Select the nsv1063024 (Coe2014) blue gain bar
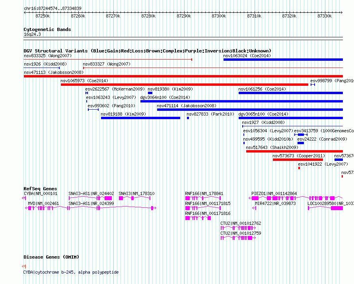Viewport: 354px width, 284px height. coord(283,60)
